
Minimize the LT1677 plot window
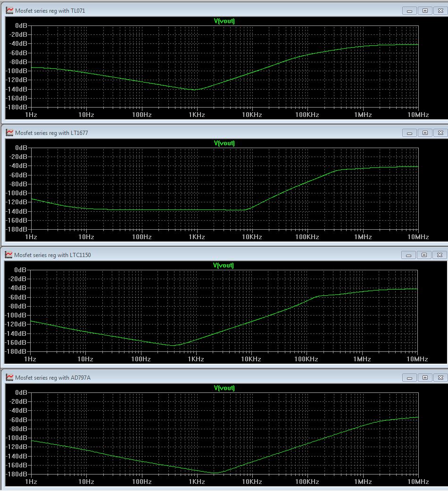(x=409, y=133)
